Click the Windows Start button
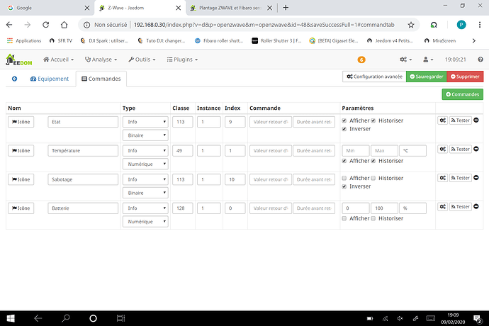 [x=10, y=318]
